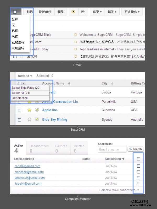Image resolution: width=157 pixels, height=209 pixels.
Task: Open Blue Sky Mining account link
Action: 55,120
